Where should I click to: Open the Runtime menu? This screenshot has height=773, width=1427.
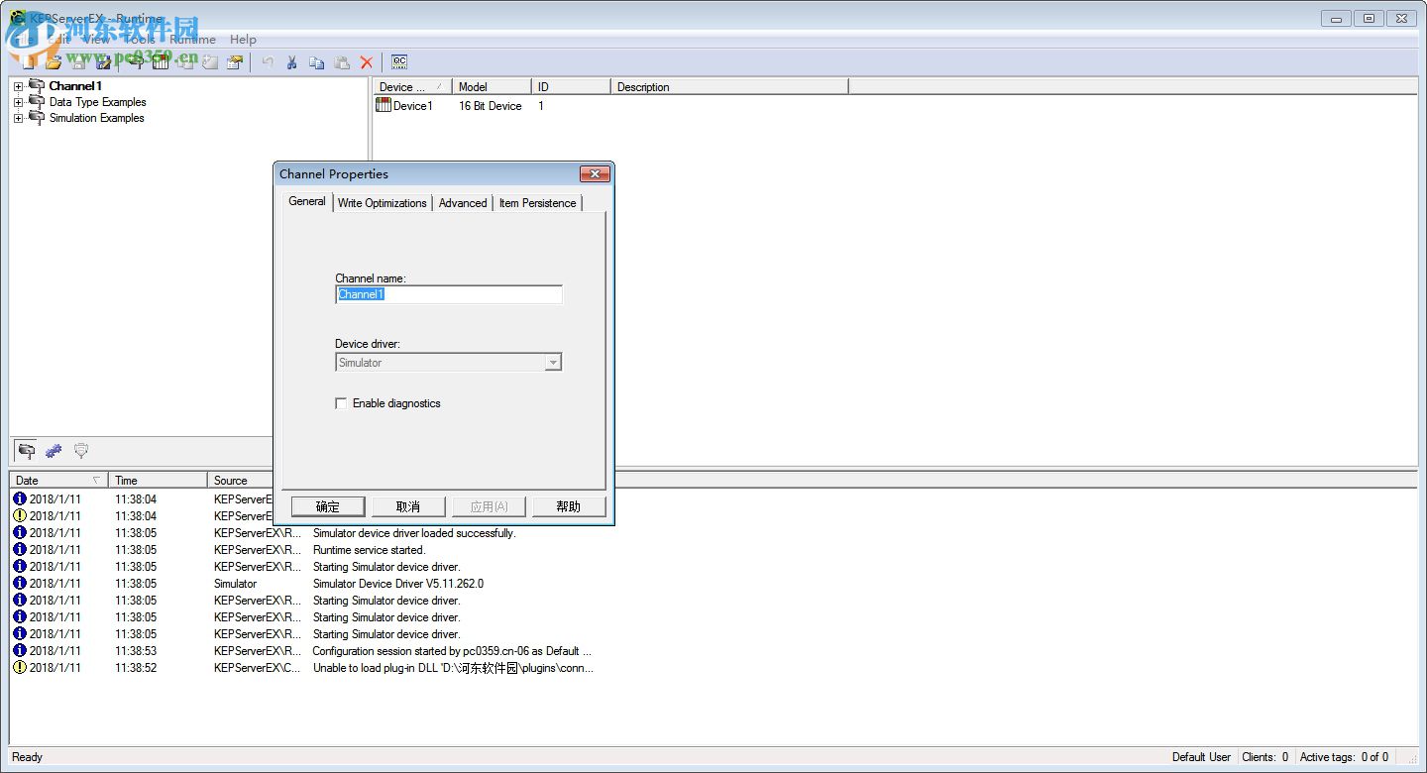pyautogui.click(x=192, y=40)
